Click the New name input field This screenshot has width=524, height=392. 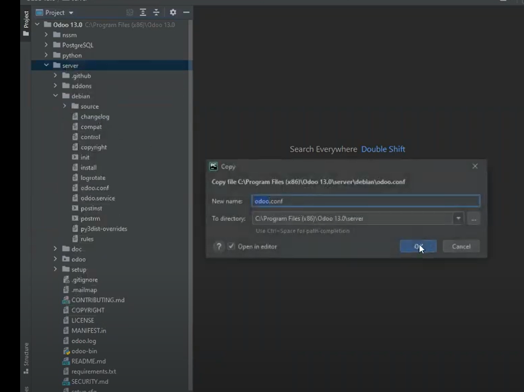point(366,201)
